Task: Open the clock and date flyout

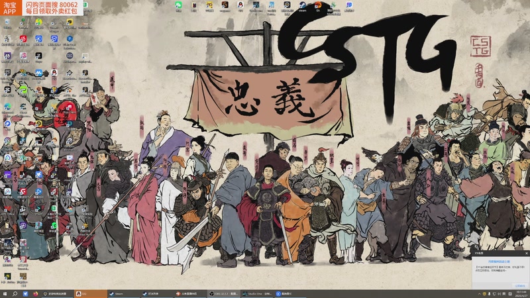Action: (521, 294)
